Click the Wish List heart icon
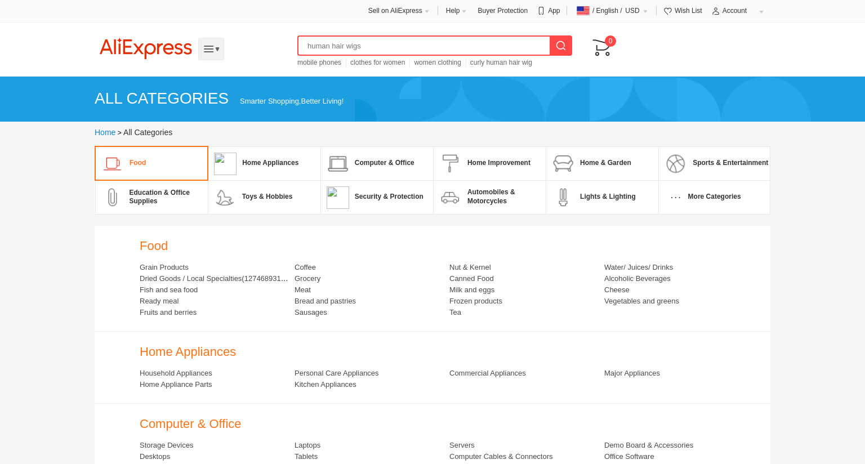The height and width of the screenshot is (464, 865). pyautogui.click(x=668, y=11)
